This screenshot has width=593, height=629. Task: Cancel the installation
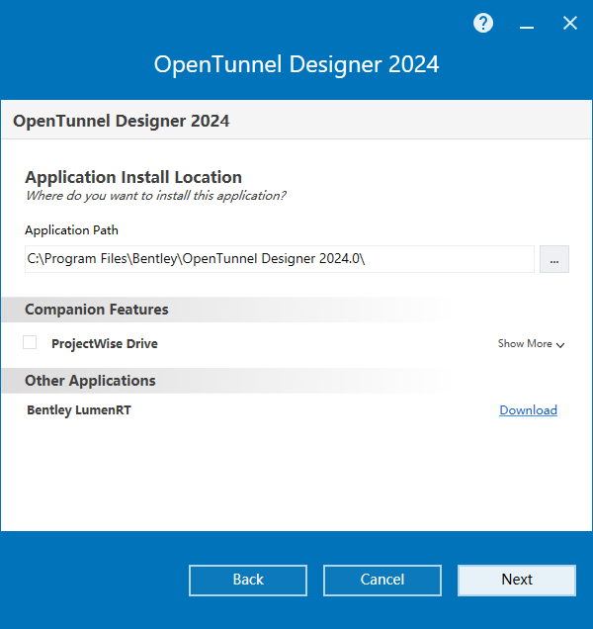click(x=382, y=581)
